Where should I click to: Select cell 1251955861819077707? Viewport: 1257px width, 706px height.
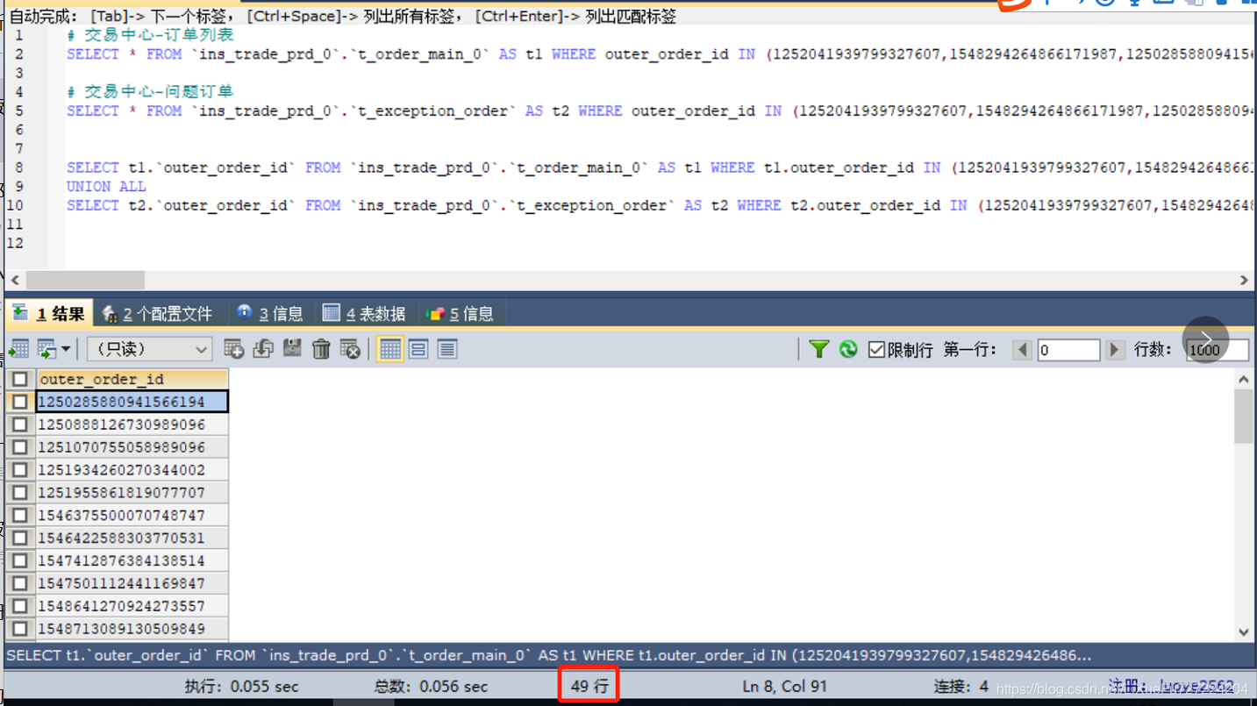pyautogui.click(x=132, y=493)
